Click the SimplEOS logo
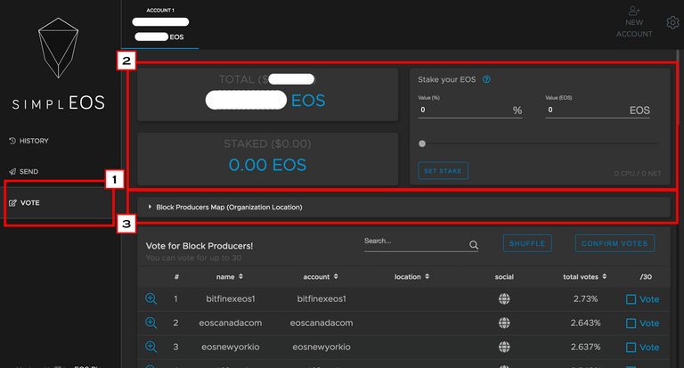 tap(59, 63)
